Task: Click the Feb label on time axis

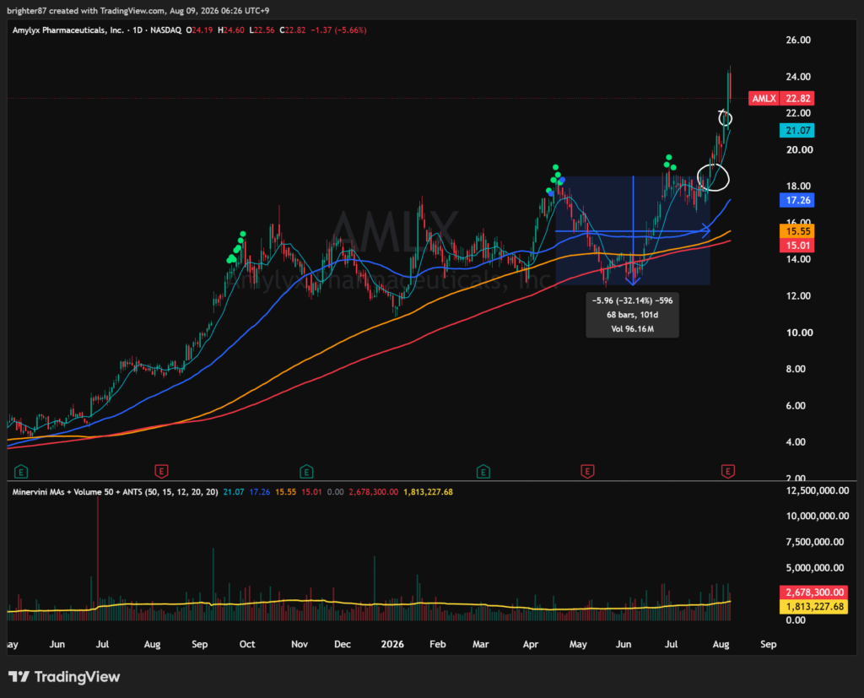Action: [438, 644]
